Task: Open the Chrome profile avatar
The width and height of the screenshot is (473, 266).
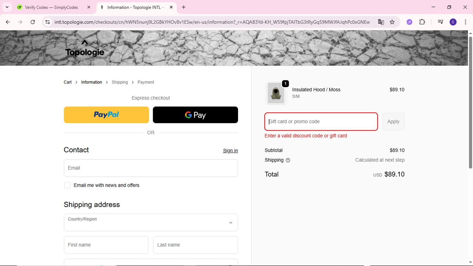Action: (x=453, y=22)
